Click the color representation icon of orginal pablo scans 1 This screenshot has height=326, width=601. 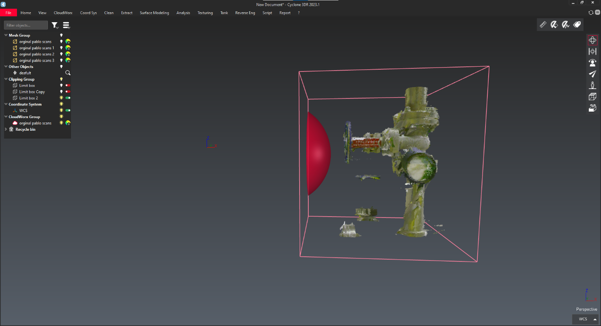68,48
